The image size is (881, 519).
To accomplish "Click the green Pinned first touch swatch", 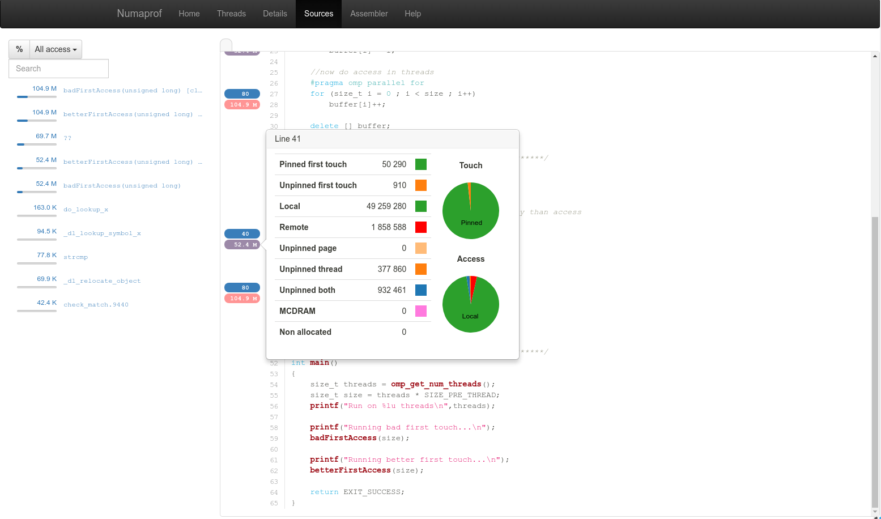I will coord(420,164).
